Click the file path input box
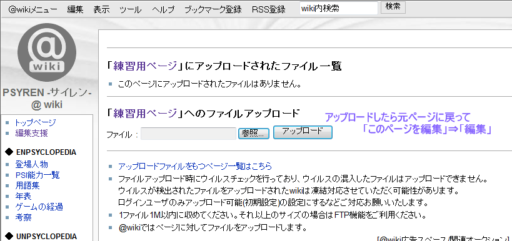Viewport: 512px width, 241px height. (x=188, y=134)
